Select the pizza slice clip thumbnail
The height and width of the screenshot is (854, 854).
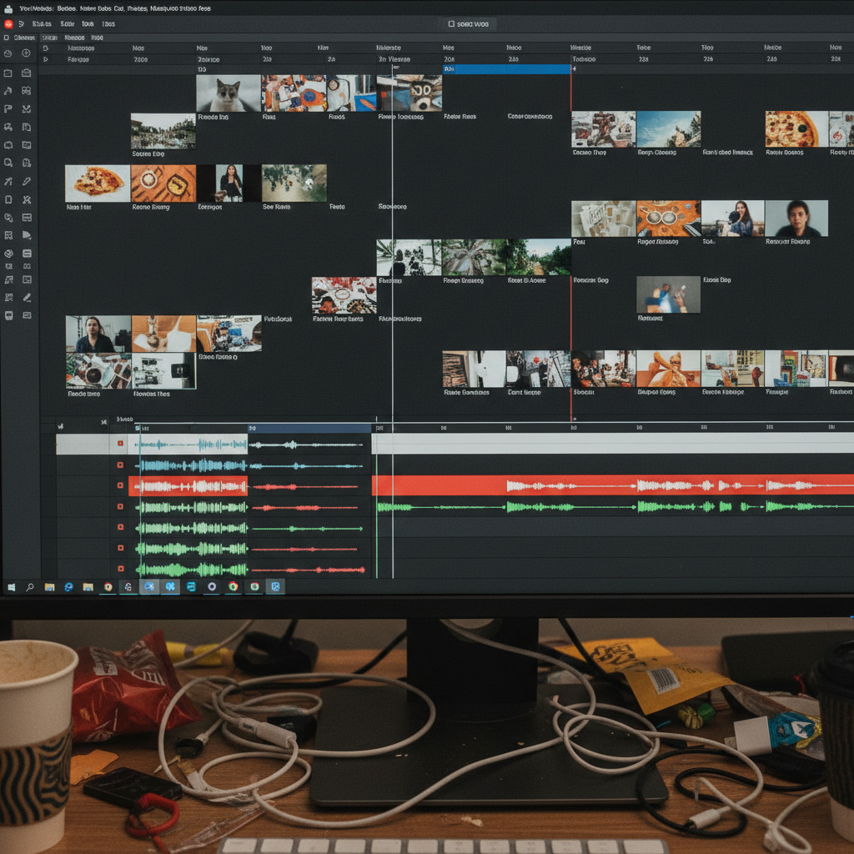98,183
